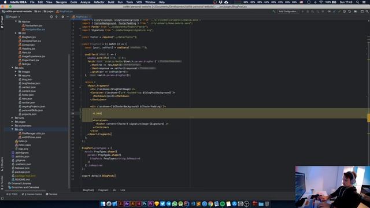
Task: Collapse the Navbar folder
Action: click(16, 21)
